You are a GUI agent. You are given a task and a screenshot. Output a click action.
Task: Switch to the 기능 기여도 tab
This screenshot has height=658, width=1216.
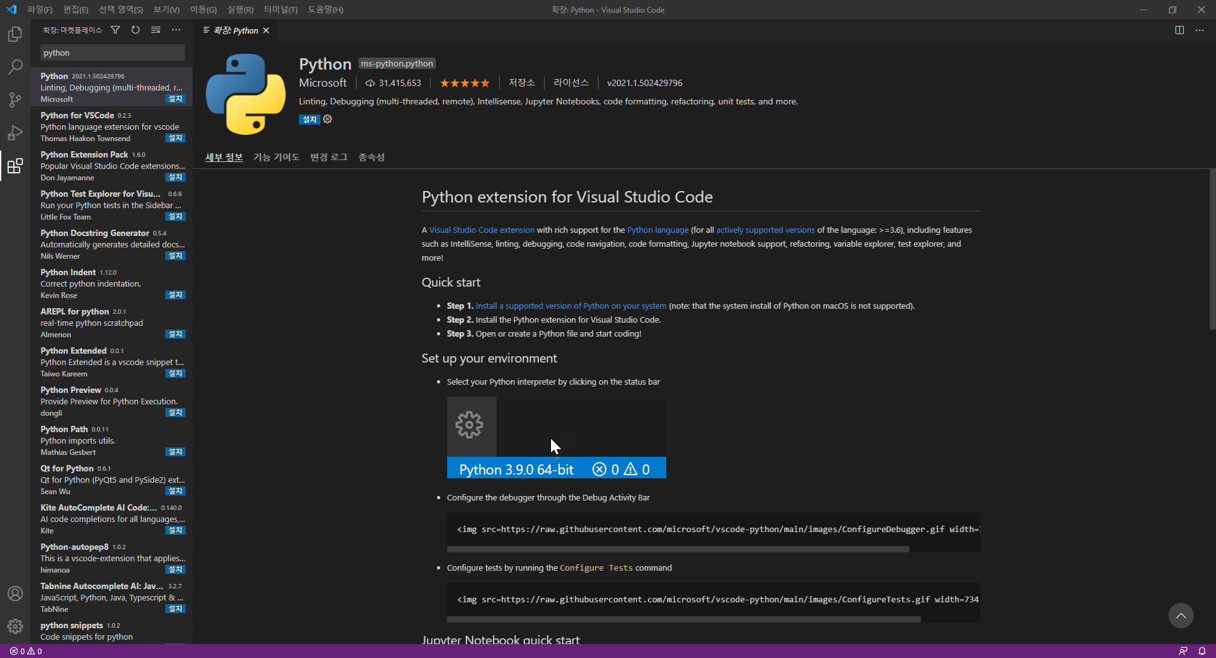click(x=277, y=157)
